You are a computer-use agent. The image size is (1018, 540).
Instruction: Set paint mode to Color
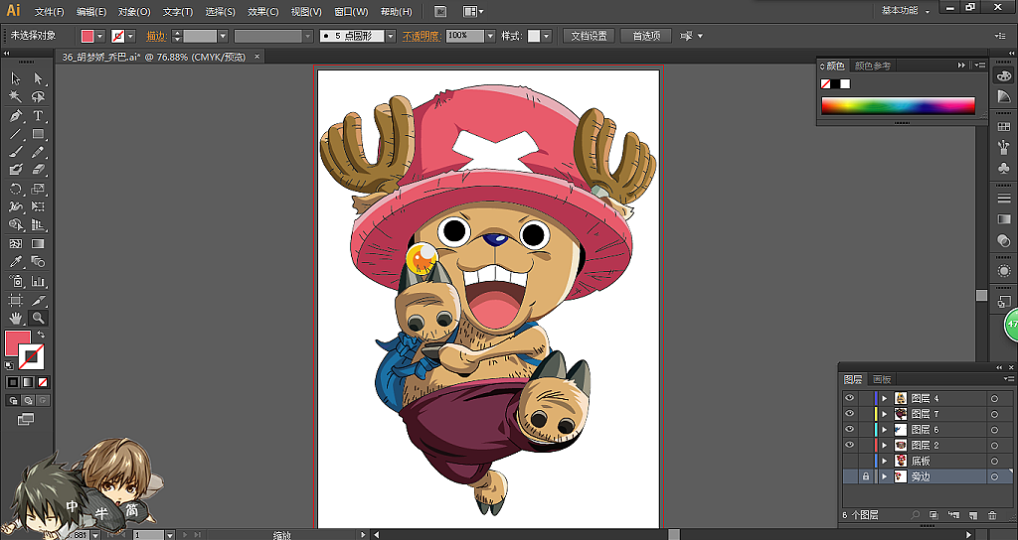12,382
